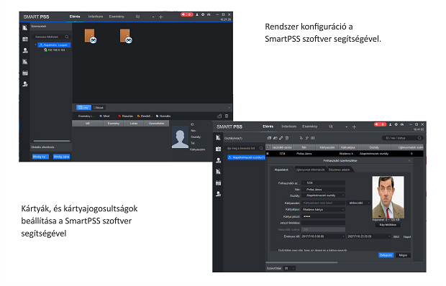Click red alarm indicator in lower-right window title bar
446x286 pixels.
(380, 124)
